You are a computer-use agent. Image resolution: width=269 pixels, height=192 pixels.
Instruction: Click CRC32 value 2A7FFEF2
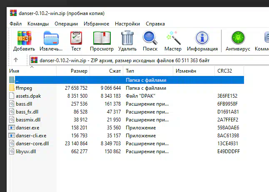coord(228,120)
